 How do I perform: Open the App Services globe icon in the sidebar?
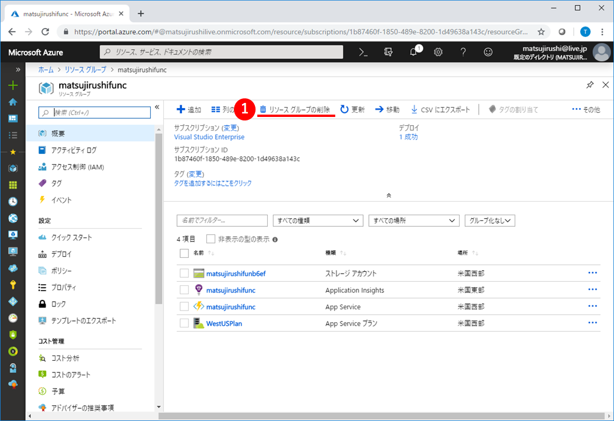(x=13, y=218)
